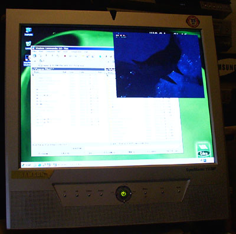The image size is (236, 234).
Task: Click the cyan round toolbar icon
Action: point(100,57)
